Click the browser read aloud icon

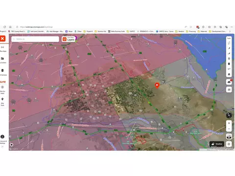click(x=186, y=27)
